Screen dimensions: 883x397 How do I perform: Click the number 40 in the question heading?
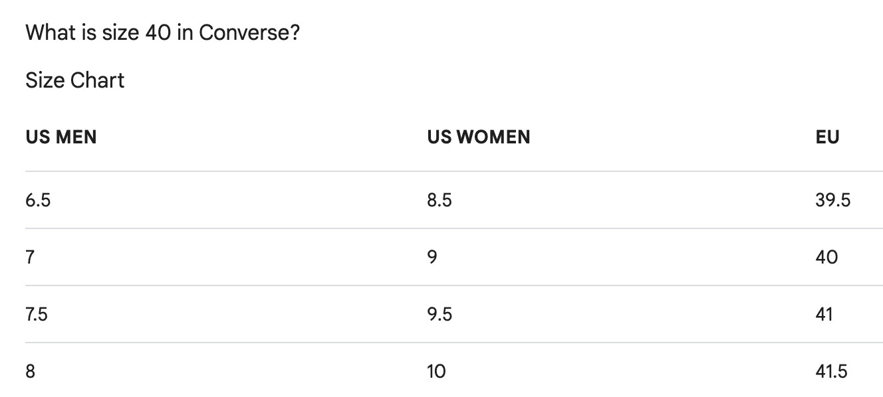click(x=158, y=32)
